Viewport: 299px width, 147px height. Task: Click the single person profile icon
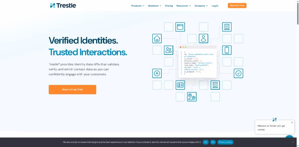204,38
